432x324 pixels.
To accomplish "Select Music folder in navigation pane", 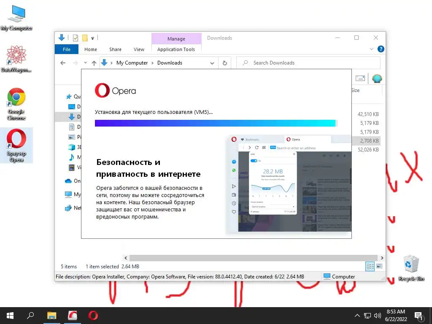I will click(74, 157).
